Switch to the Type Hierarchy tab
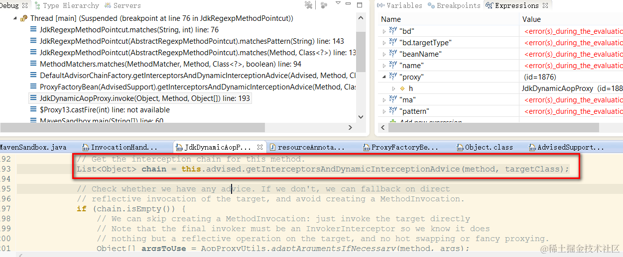Screen dimensions: 623x257 tap(66, 5)
